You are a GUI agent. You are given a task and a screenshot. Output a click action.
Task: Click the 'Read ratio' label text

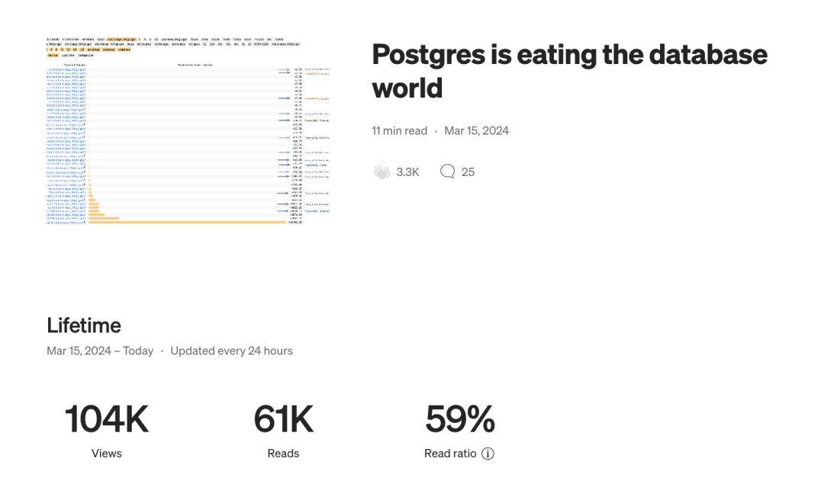pyautogui.click(x=450, y=454)
